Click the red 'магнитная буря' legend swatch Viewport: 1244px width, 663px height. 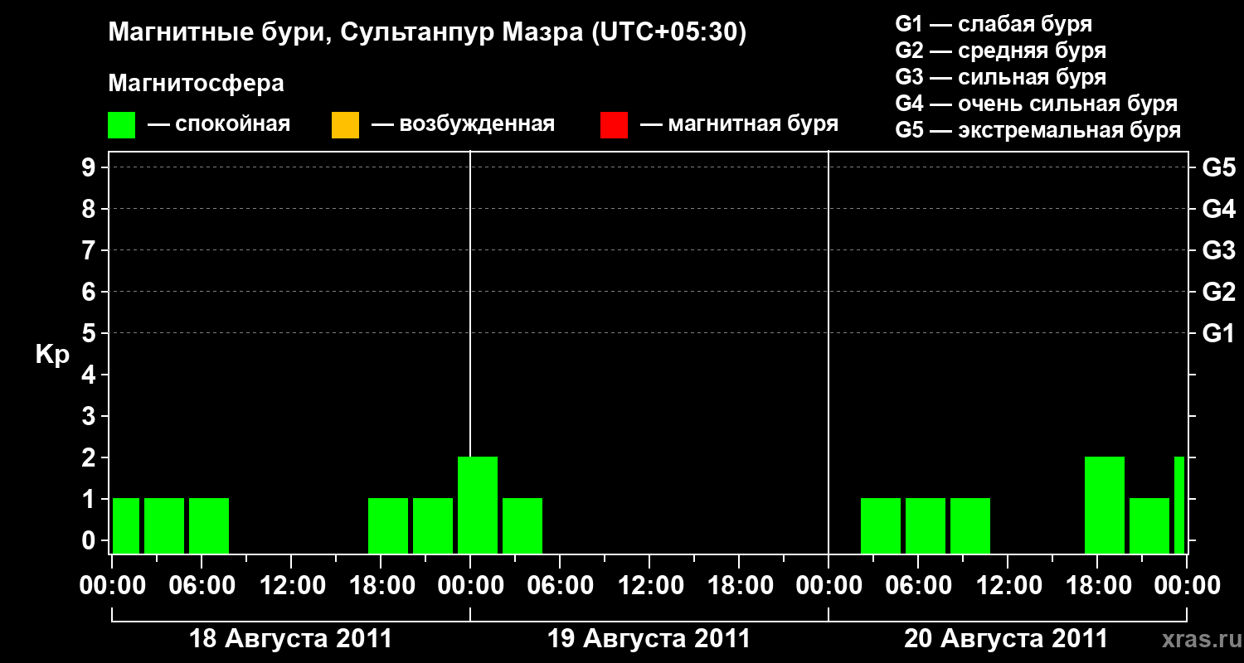(614, 125)
